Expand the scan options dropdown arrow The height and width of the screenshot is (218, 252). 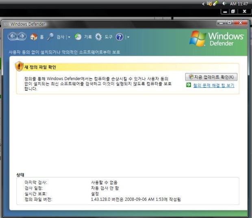[69, 37]
